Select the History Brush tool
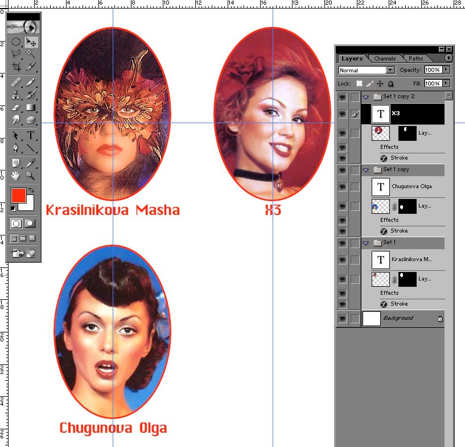The width and height of the screenshot is (465, 447). point(31,95)
